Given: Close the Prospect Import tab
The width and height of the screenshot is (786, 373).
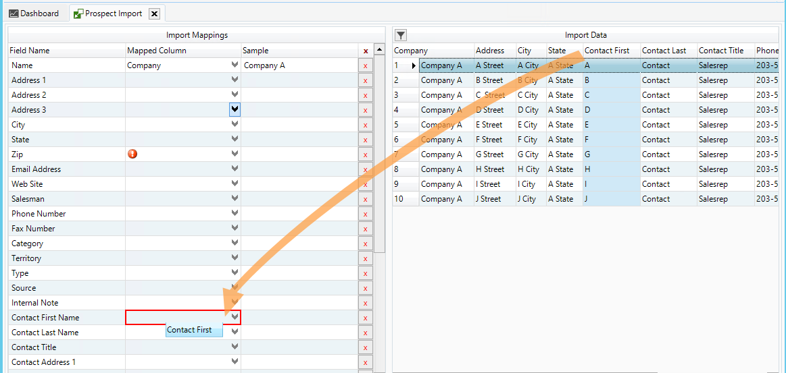Looking at the screenshot, I should (x=154, y=13).
